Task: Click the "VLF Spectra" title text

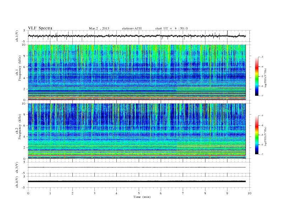Action: click(x=40, y=28)
